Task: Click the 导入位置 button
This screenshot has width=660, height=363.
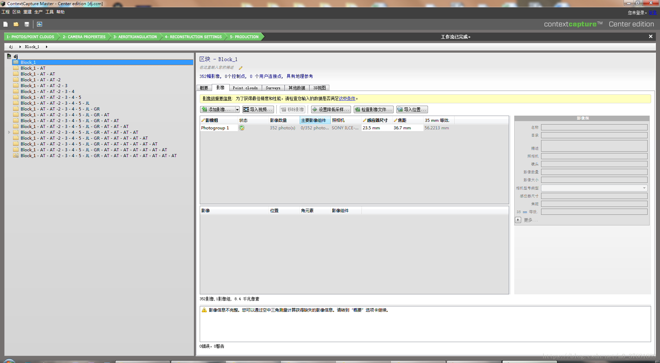Action: click(x=412, y=109)
